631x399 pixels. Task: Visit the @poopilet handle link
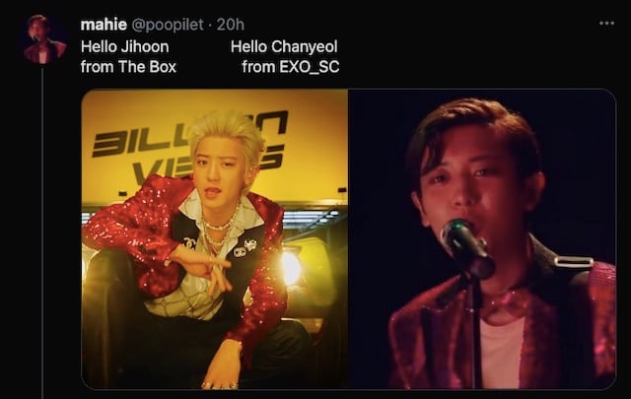168,25
